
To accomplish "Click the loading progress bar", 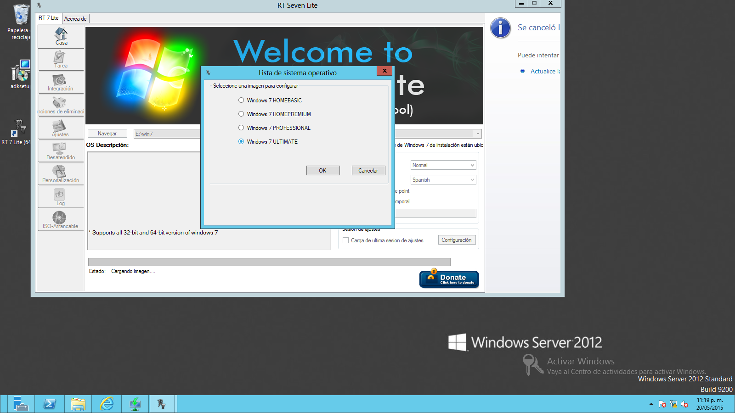I will [269, 262].
